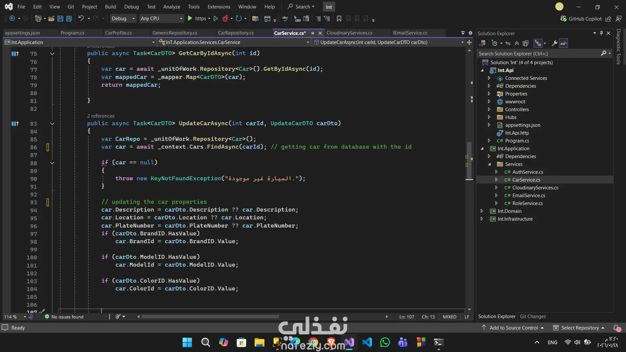Switch to the CarRepository.cs tab

coord(236,33)
